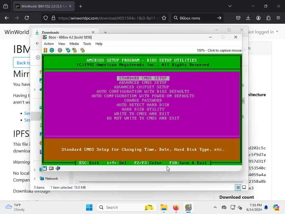This screenshot has width=285, height=214.
Task: Open the View menu in 86Box
Action: point(62,44)
